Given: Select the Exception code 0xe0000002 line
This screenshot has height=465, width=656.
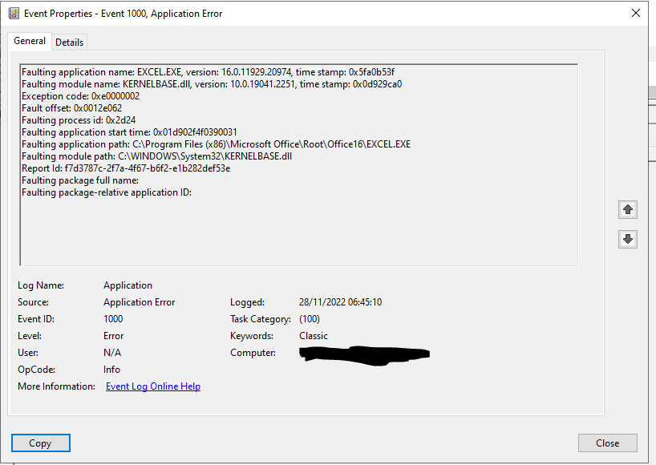Looking at the screenshot, I should (81, 96).
